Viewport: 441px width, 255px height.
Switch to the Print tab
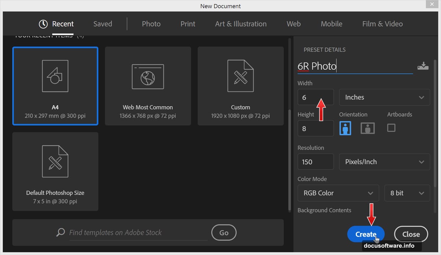pos(187,24)
